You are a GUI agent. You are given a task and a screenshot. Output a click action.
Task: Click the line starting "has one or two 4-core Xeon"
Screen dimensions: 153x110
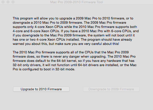[72, 39]
